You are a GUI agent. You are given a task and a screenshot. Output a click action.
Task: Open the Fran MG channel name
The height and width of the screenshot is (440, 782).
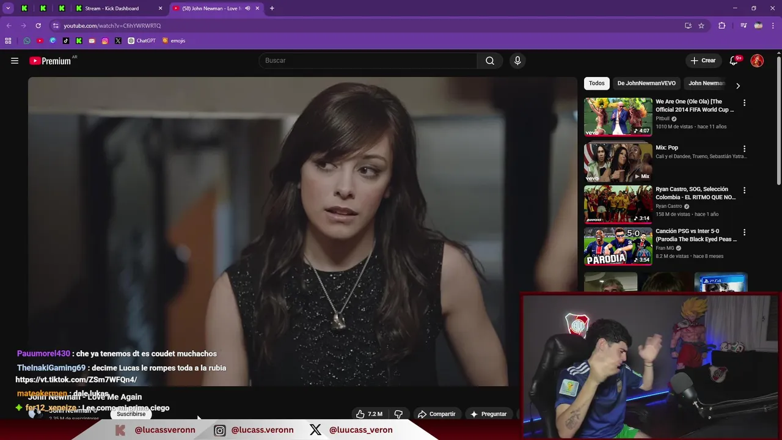coord(665,248)
